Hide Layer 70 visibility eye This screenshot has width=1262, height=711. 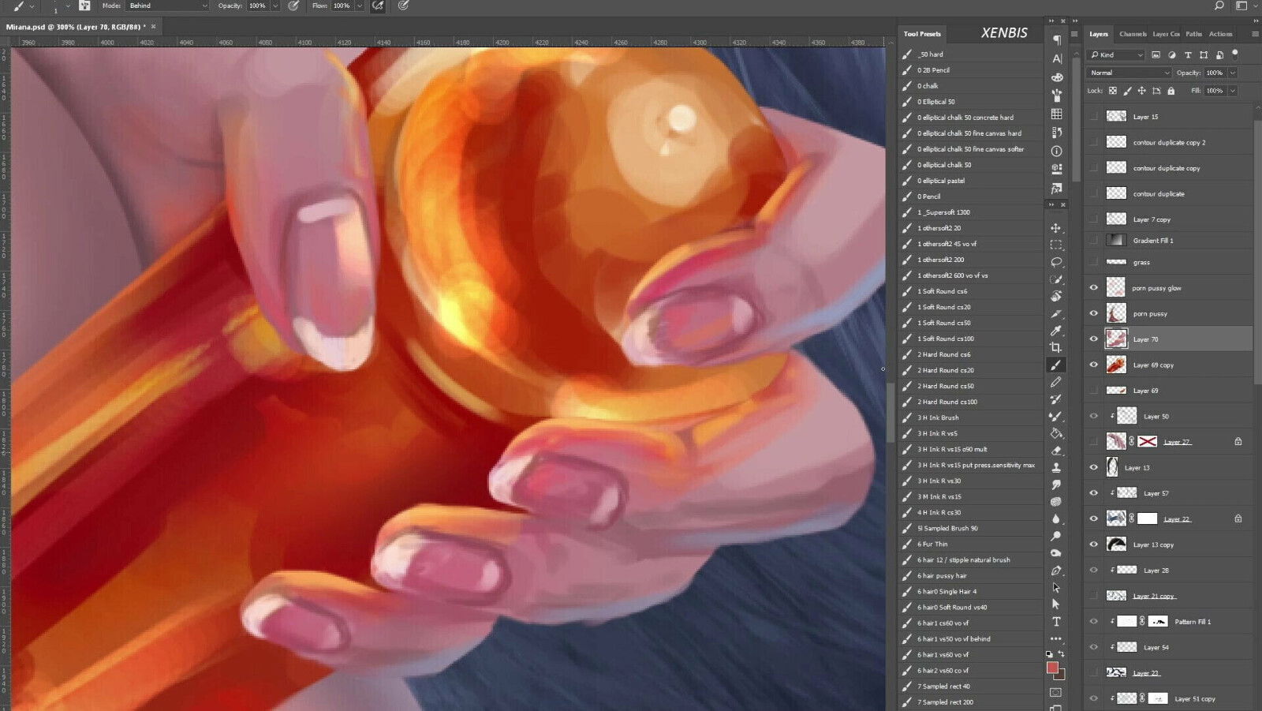coord(1093,339)
